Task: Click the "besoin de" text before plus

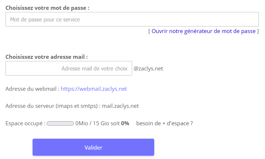Action: [148, 123]
